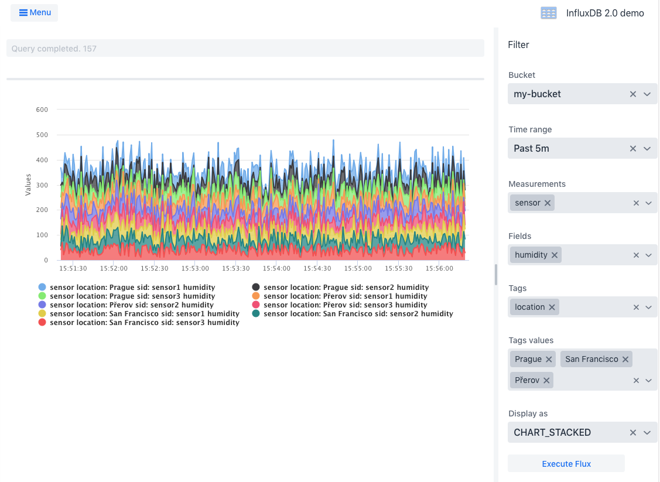This screenshot has height=482, width=660.
Task: Click the Values y-axis title
Action: (28, 184)
